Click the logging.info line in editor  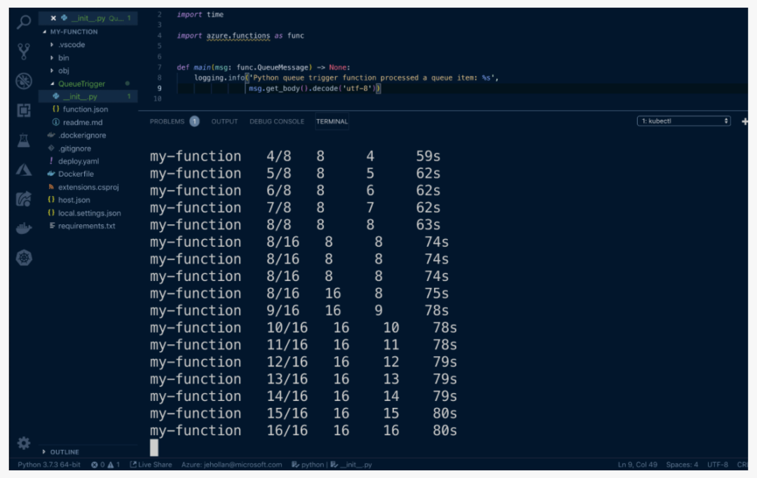coord(346,77)
